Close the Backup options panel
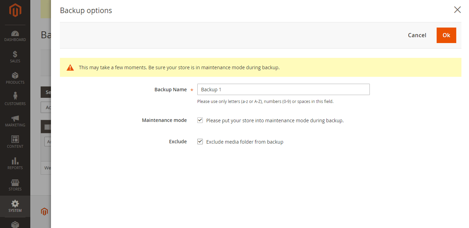 click(457, 10)
